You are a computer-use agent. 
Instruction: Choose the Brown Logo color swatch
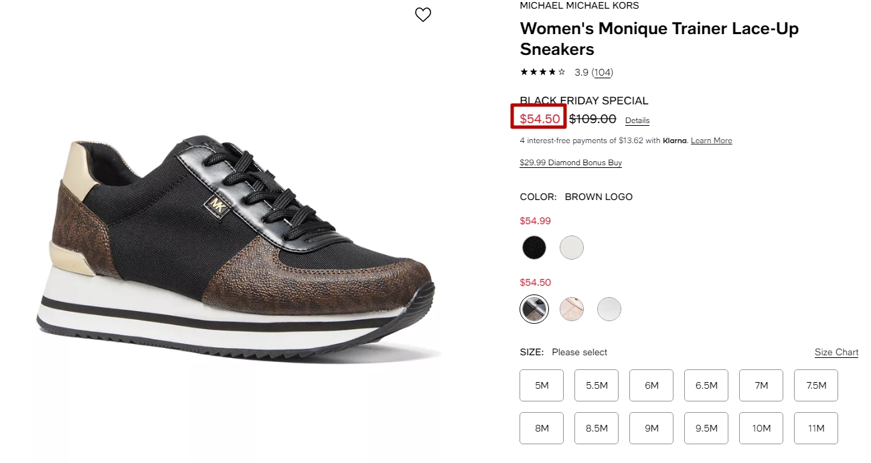pos(534,309)
